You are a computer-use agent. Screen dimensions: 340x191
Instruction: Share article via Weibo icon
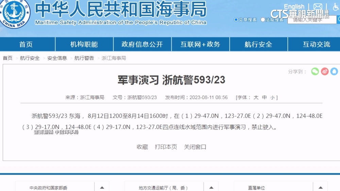pos(325,71)
